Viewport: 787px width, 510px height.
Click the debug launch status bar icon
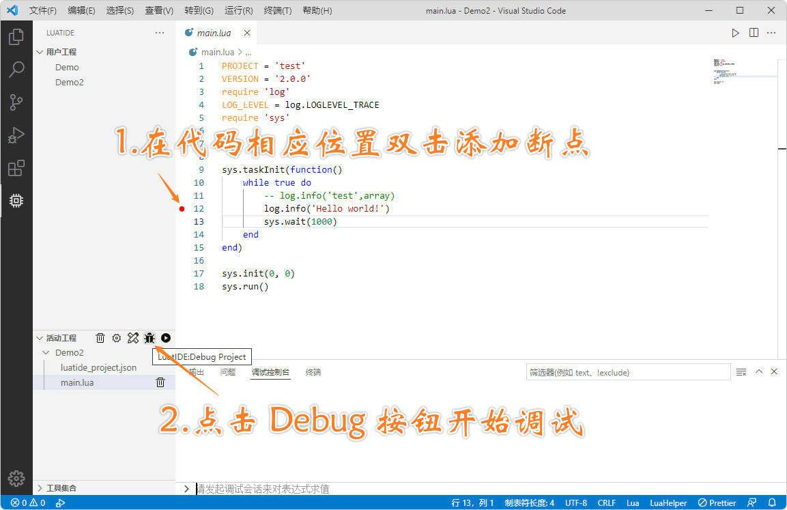60,503
